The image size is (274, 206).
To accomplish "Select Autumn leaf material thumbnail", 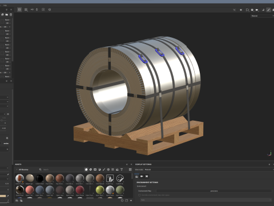I will click(19, 179).
